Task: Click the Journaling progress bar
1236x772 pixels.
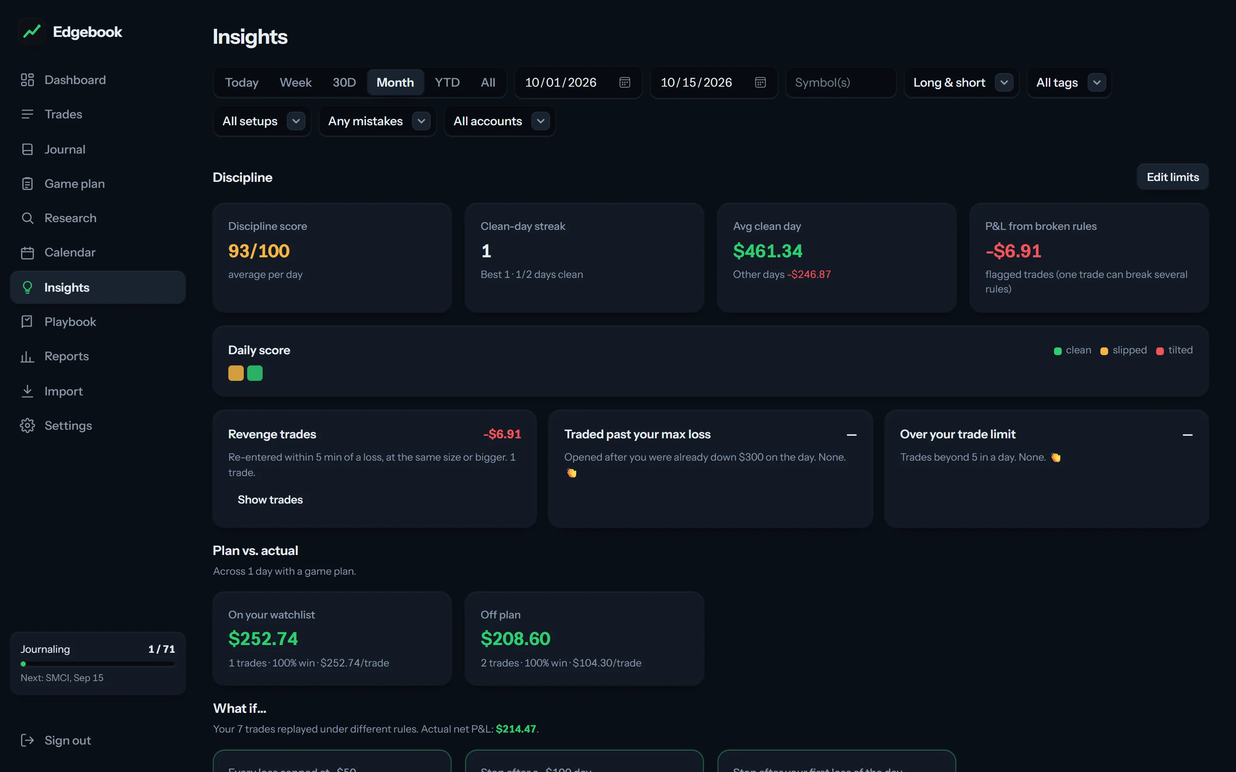Action: coord(97,664)
